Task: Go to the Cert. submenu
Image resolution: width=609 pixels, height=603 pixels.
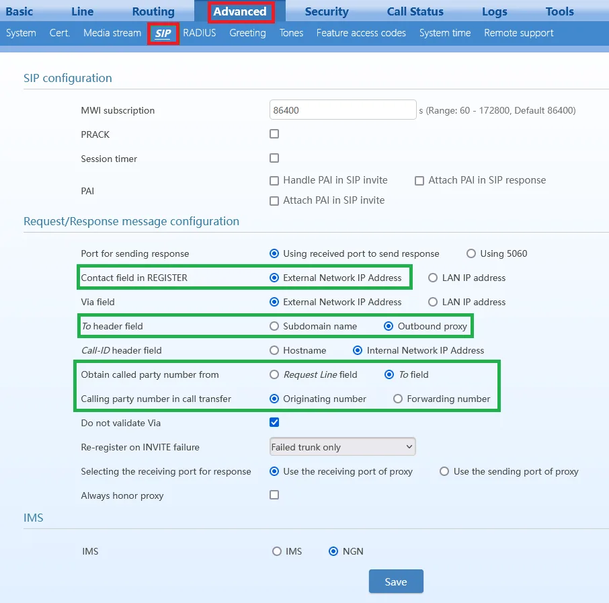Action: point(59,33)
